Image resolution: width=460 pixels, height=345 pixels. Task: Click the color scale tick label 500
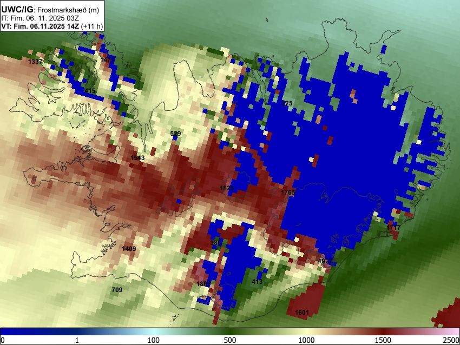coord(230,340)
